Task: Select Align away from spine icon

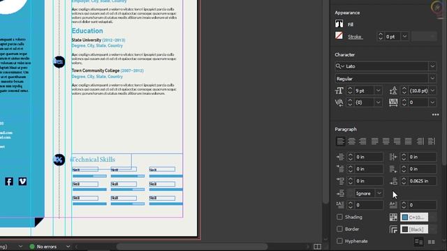Action: (432, 141)
